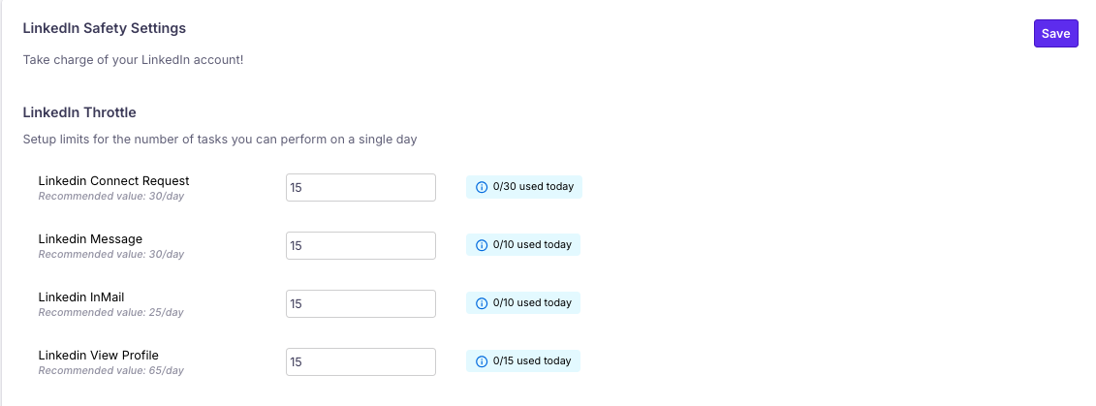This screenshot has height=406, width=1096.
Task: Select the Linkedin InMail limit field
Action: [x=360, y=303]
